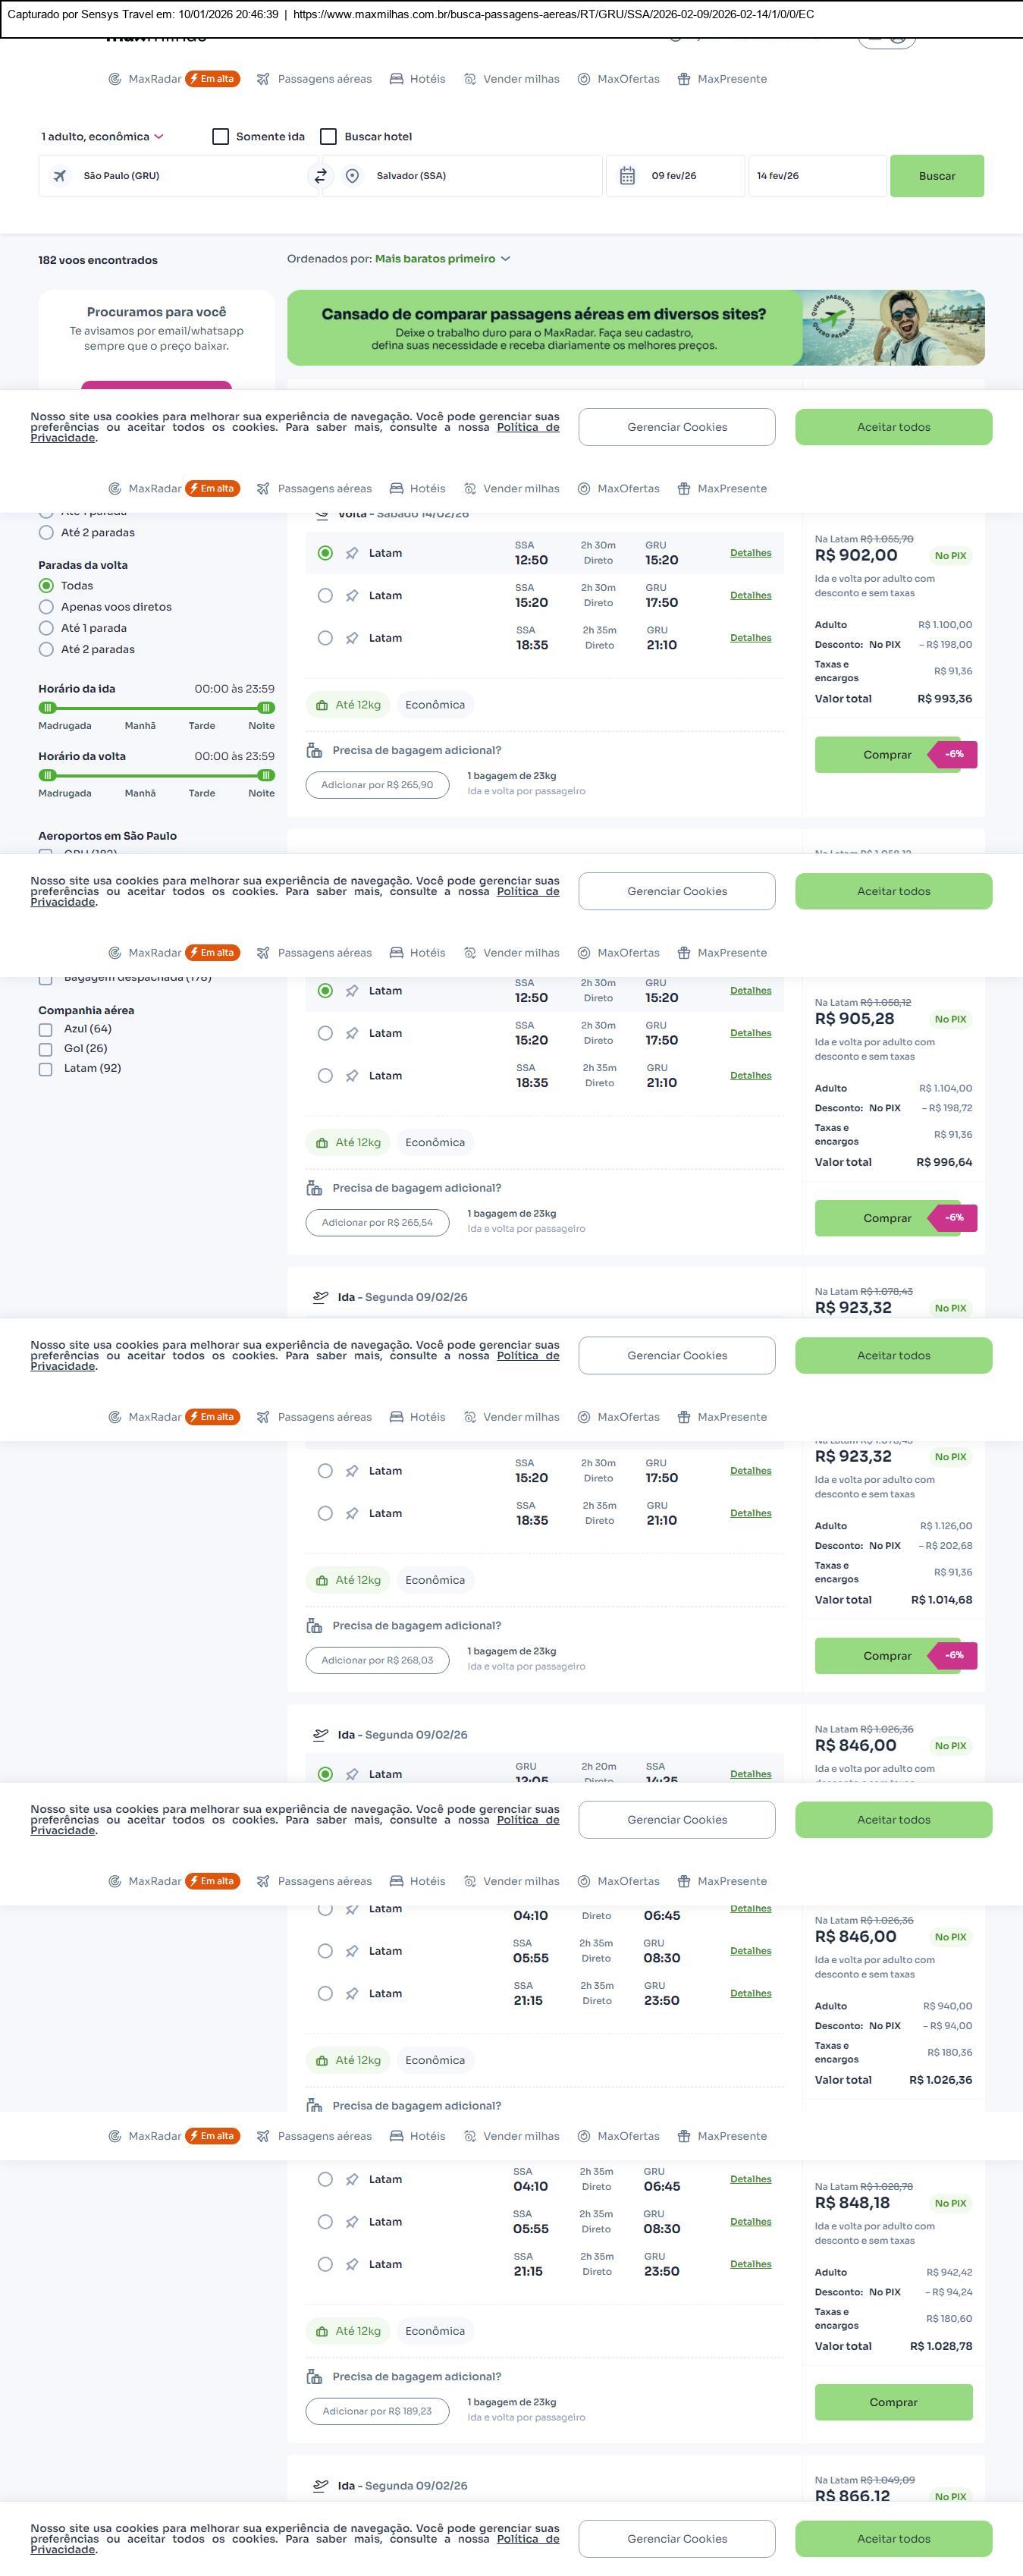Check the 'Somente ida' checkbox
The width and height of the screenshot is (1023, 2576).
(x=221, y=137)
